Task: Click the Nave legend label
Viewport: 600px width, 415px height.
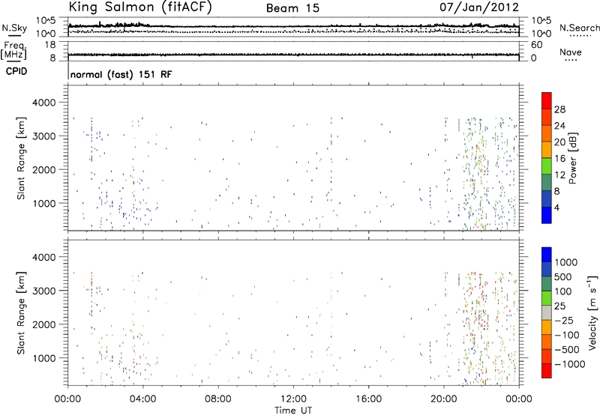Action: point(571,52)
